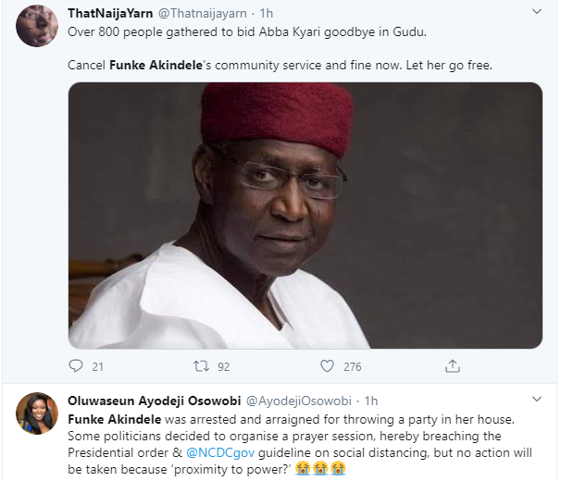Viewport: 573px width, 481px height.
Task: Share ThatNaijaYarn's tweet
Action: click(453, 366)
